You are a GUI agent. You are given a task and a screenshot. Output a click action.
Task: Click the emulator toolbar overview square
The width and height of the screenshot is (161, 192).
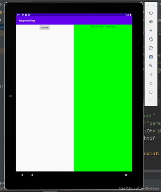(151, 92)
